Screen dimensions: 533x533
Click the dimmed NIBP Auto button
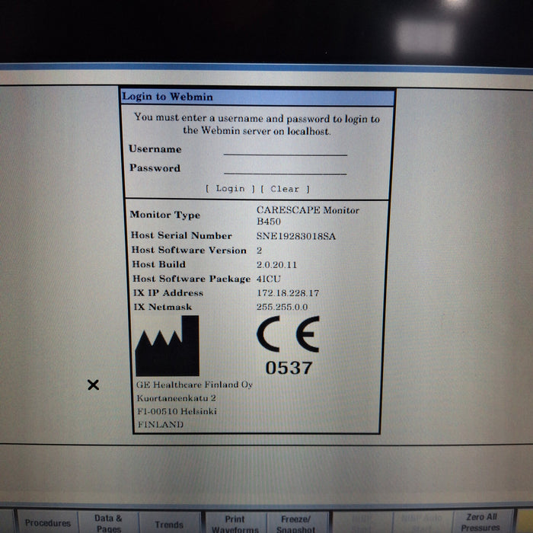422,523
